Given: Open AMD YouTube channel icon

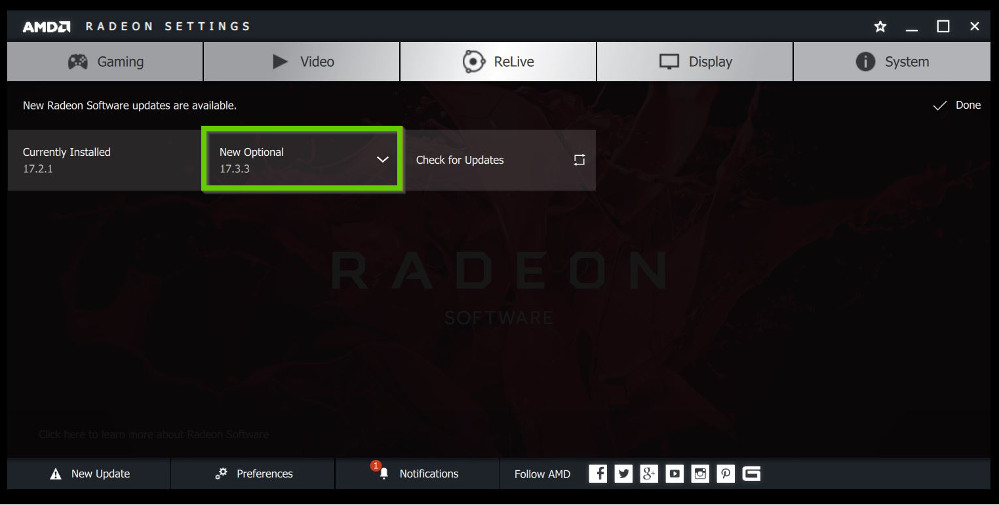Looking at the screenshot, I should pos(675,474).
